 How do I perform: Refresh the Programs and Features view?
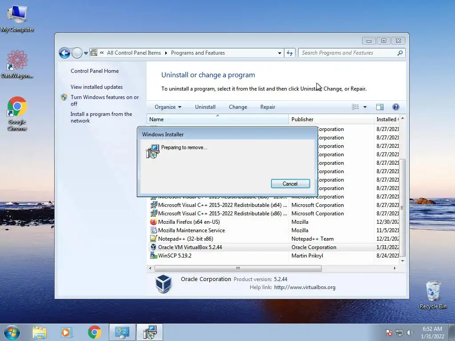[290, 53]
